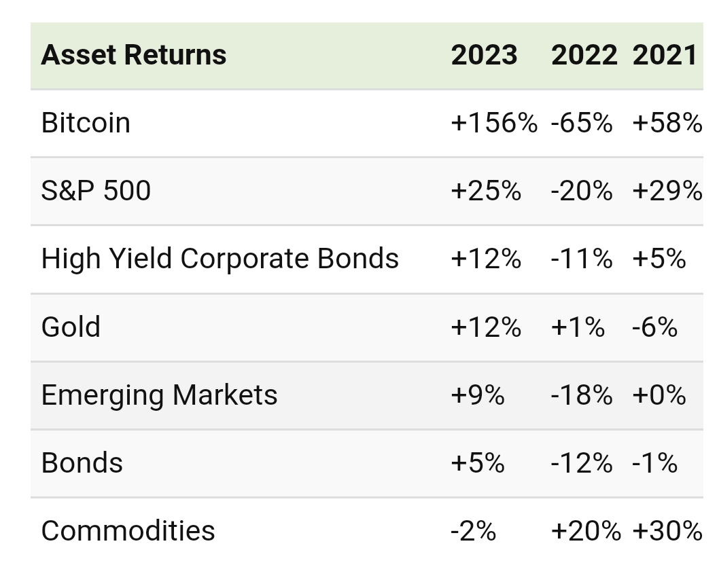Click Commodities' -2% 2023 value

tap(473, 530)
